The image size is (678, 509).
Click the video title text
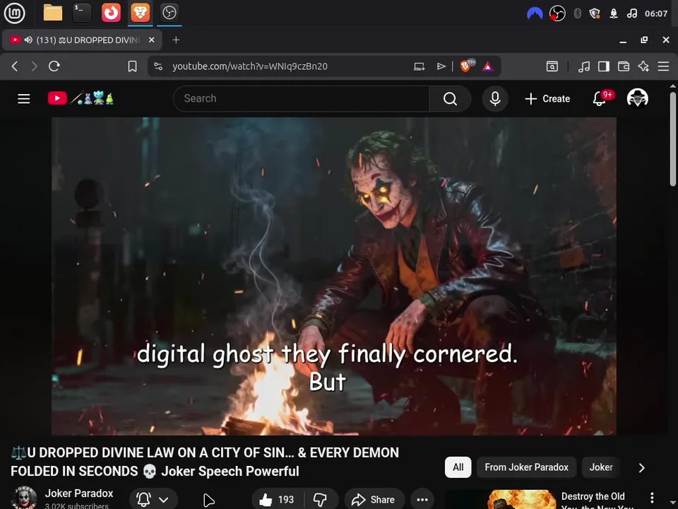(x=205, y=462)
